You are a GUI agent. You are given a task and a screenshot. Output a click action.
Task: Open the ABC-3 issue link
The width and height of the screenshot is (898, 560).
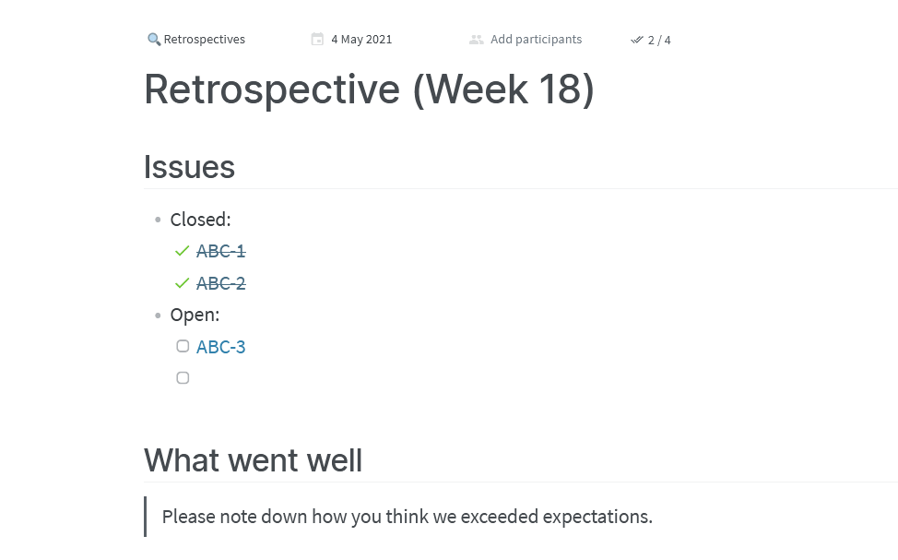220,347
